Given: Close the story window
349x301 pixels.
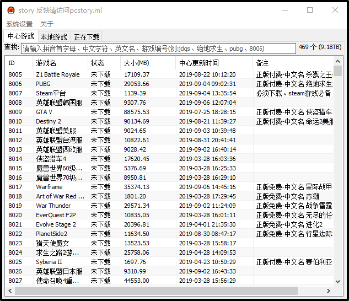Looking at the screenshot, I should click(335, 10).
